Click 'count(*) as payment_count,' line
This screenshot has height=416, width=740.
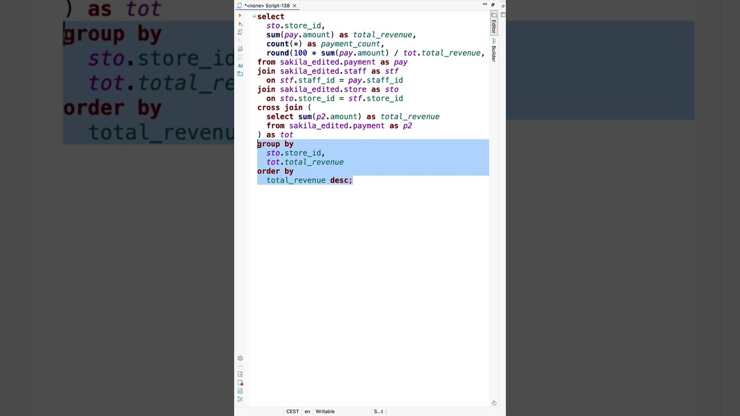325,44
